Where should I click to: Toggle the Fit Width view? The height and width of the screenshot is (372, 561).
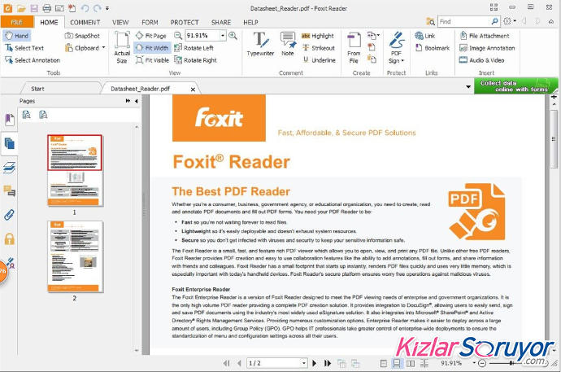[152, 48]
